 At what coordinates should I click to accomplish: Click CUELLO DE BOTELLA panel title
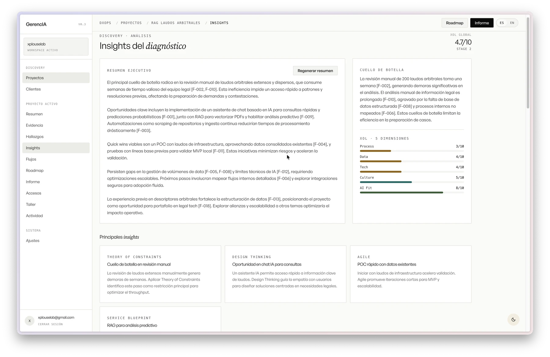(382, 70)
